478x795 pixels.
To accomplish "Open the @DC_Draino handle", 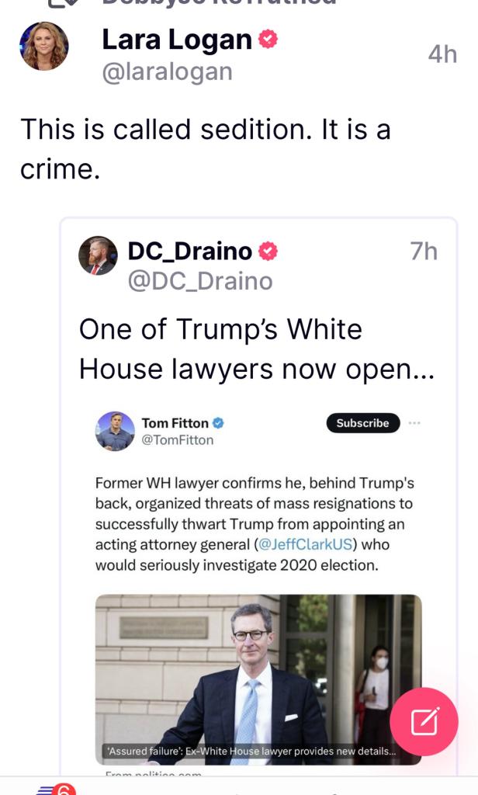I will [x=199, y=280].
